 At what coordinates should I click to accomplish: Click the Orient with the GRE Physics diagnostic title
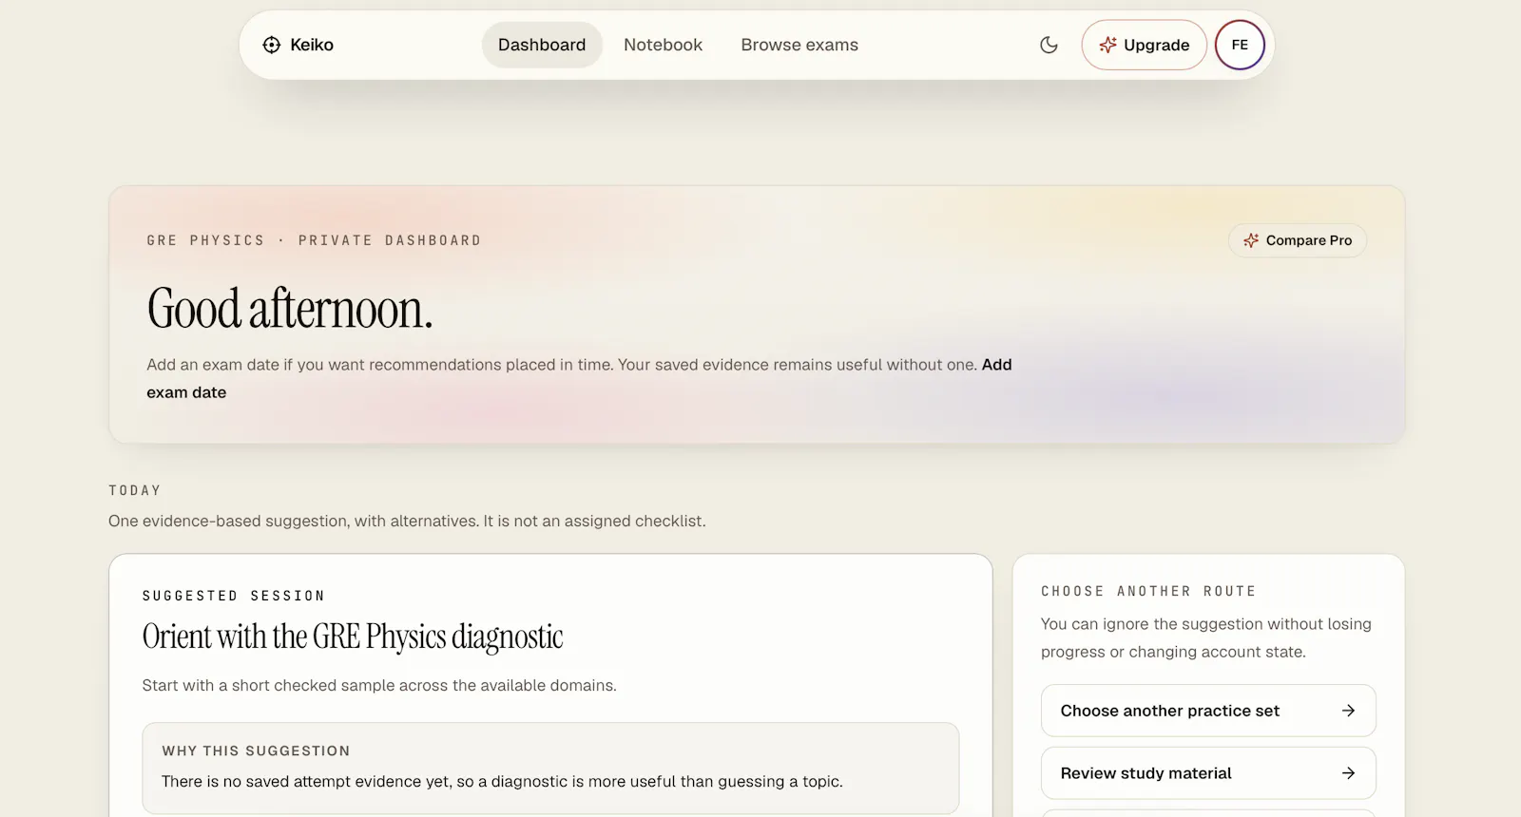pyautogui.click(x=353, y=636)
